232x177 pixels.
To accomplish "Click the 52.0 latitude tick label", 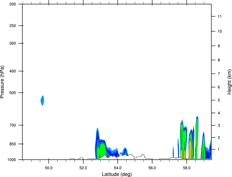I will 83,168.
